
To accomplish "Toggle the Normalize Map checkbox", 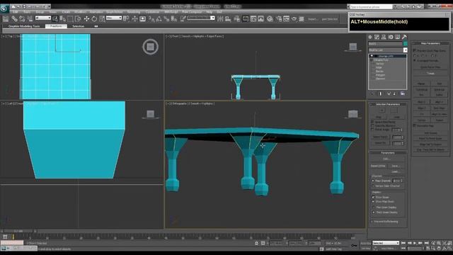I will [x=415, y=126].
